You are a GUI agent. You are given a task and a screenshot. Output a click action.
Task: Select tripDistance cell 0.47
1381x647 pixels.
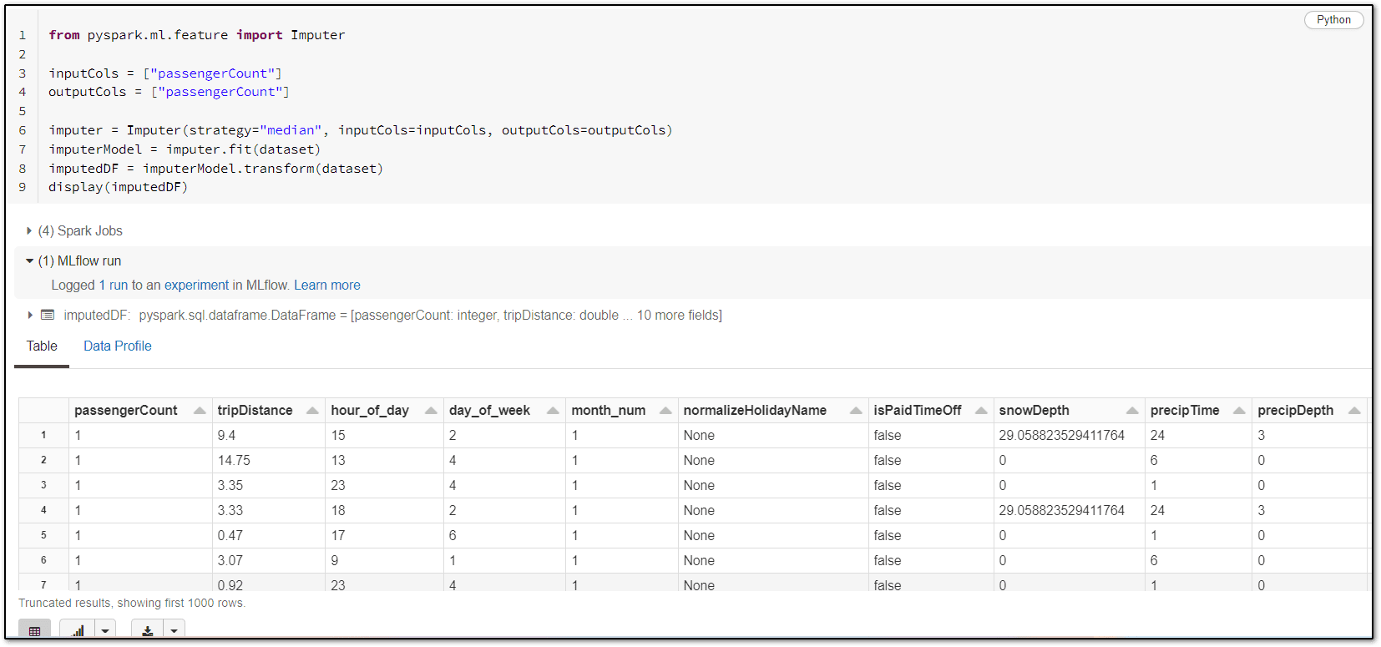click(268, 535)
